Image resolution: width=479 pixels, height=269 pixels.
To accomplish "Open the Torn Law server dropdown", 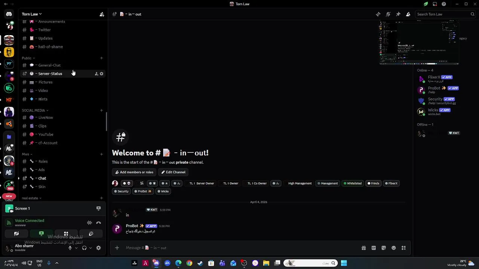I will click(31, 14).
